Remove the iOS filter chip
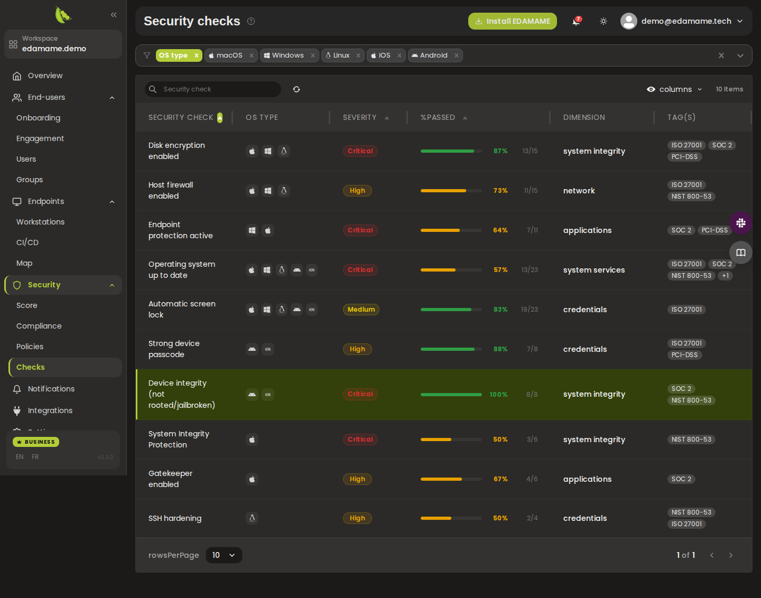Image resolution: width=761 pixels, height=598 pixels. pos(400,55)
